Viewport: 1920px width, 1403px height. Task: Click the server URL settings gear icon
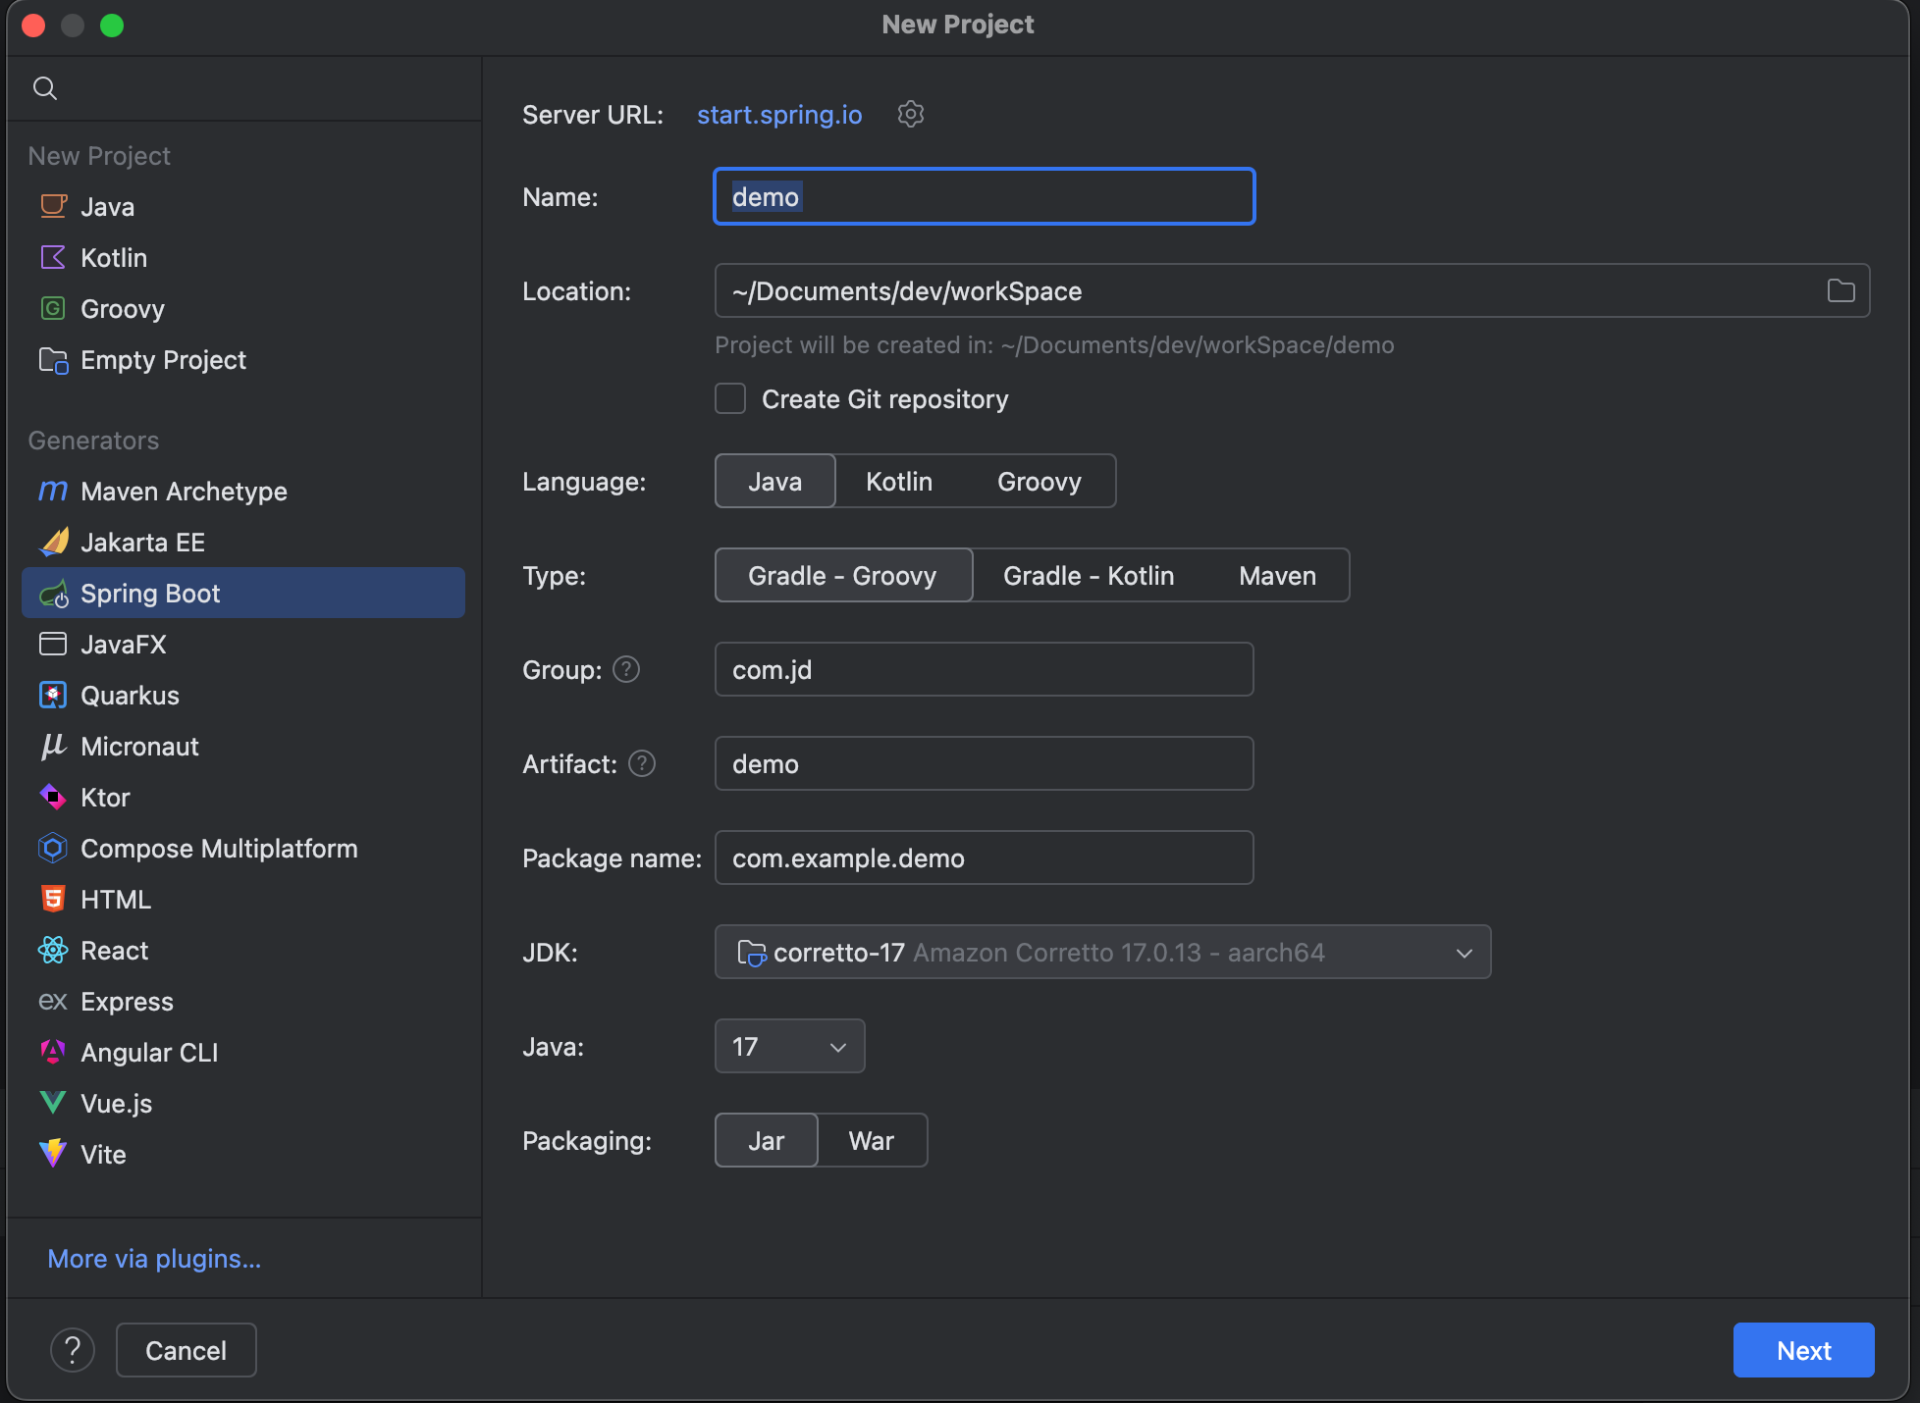point(910,115)
